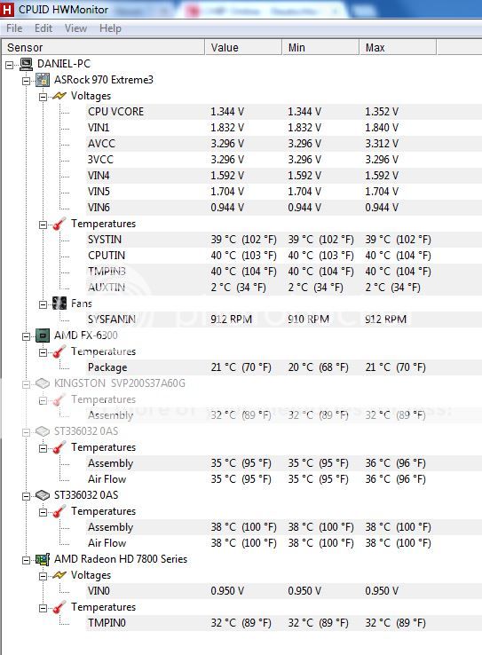
Task: Select the TMPIN3 temperature row
Action: [283, 272]
